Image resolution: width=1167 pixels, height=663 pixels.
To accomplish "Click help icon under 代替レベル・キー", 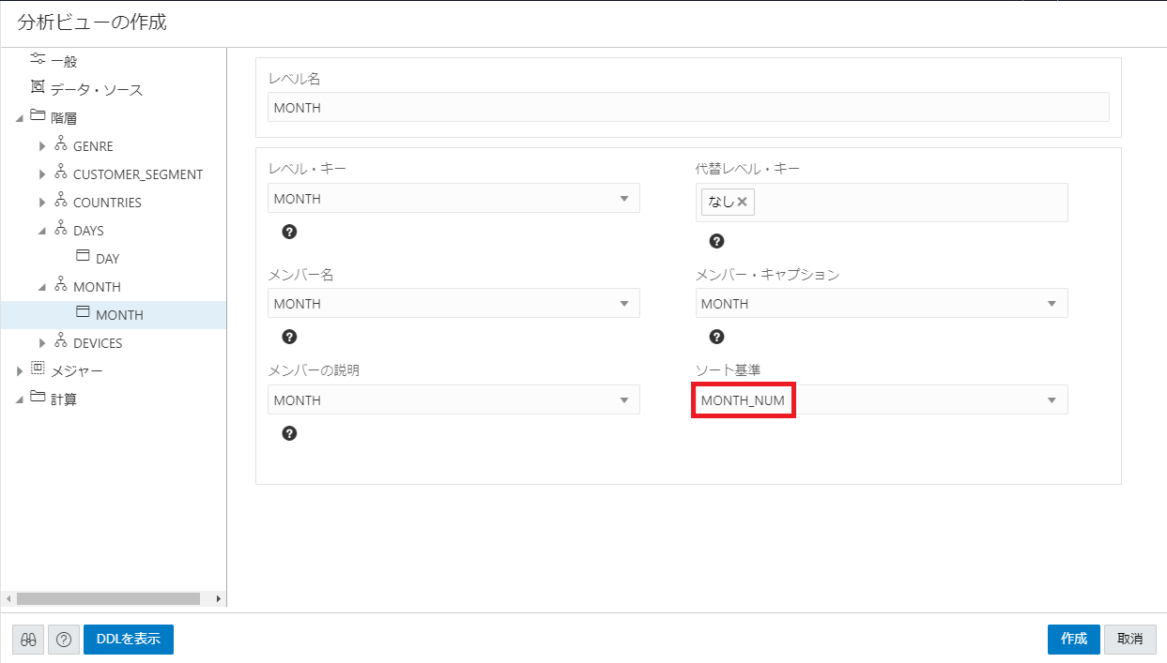I will [716, 241].
